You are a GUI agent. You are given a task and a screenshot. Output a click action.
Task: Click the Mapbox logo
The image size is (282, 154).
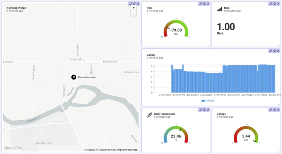[x=13, y=148]
